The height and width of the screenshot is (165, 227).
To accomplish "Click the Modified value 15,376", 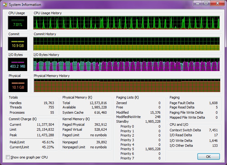I will [155, 112].
